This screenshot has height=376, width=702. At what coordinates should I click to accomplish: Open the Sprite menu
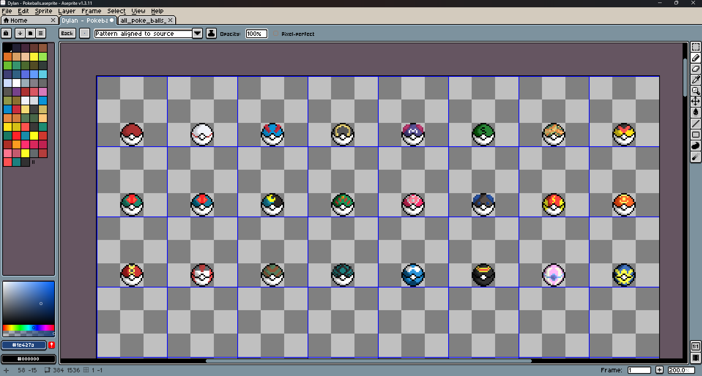pos(44,11)
